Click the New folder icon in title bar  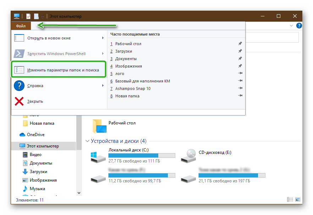(x=36, y=16)
